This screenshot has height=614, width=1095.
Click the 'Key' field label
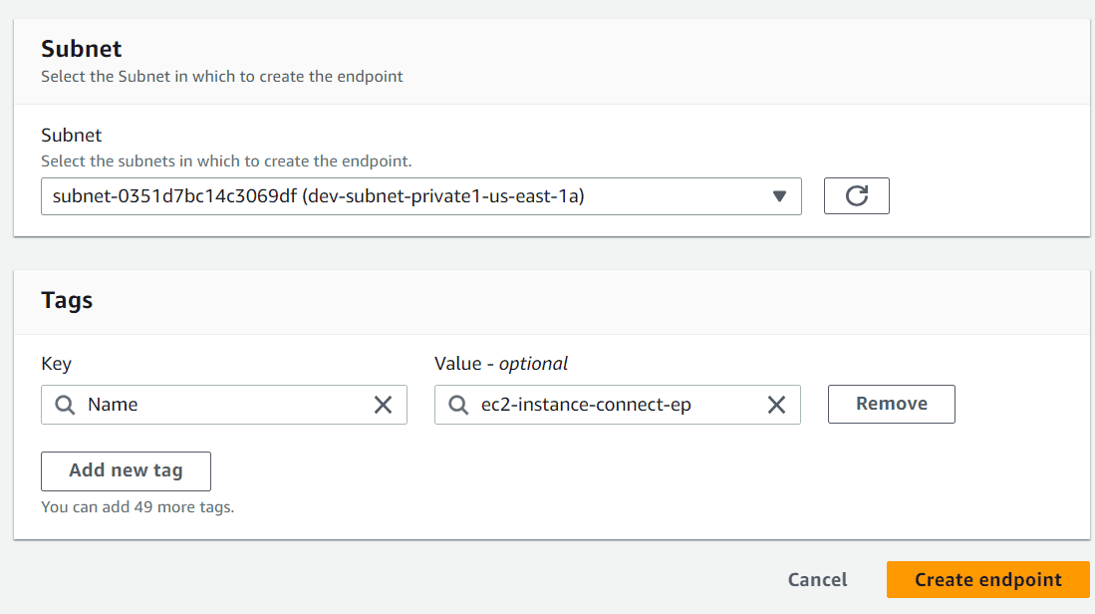[57, 364]
